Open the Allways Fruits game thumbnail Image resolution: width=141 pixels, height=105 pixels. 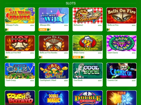[20, 16]
